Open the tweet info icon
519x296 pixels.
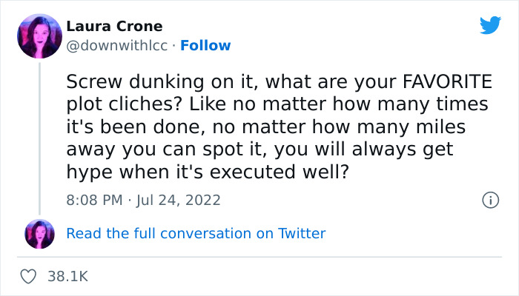(x=489, y=200)
